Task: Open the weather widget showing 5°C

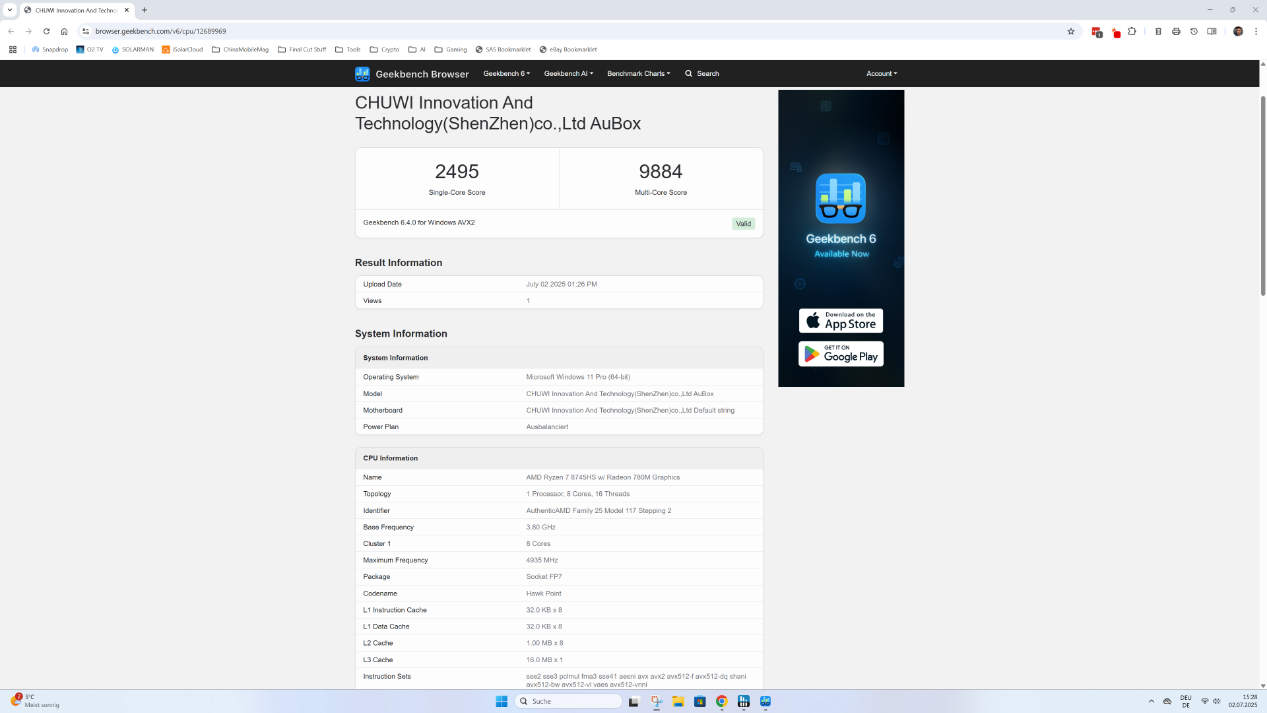Action: pyautogui.click(x=35, y=701)
